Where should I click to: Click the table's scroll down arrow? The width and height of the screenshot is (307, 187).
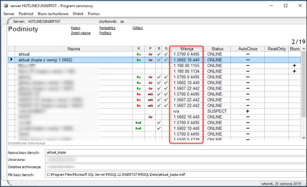[x=304, y=137]
